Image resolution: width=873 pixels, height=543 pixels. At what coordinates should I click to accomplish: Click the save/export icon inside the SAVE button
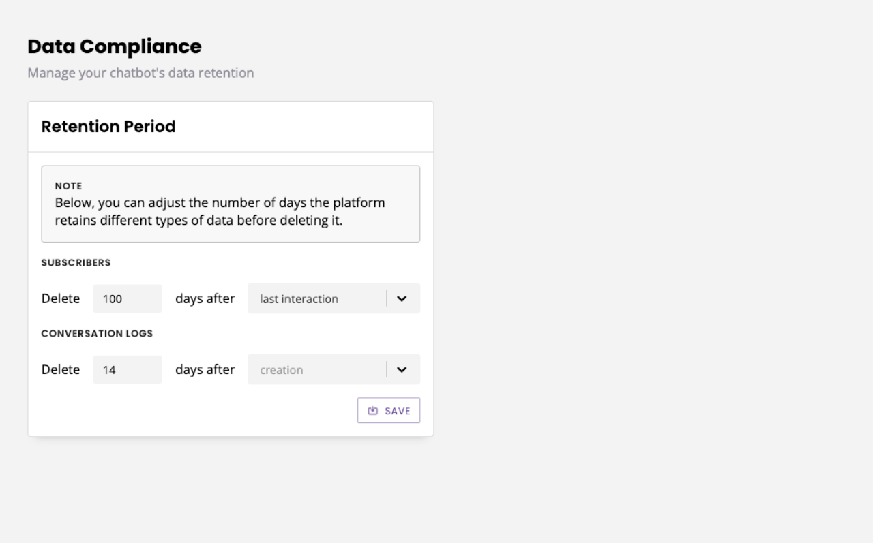pos(372,410)
